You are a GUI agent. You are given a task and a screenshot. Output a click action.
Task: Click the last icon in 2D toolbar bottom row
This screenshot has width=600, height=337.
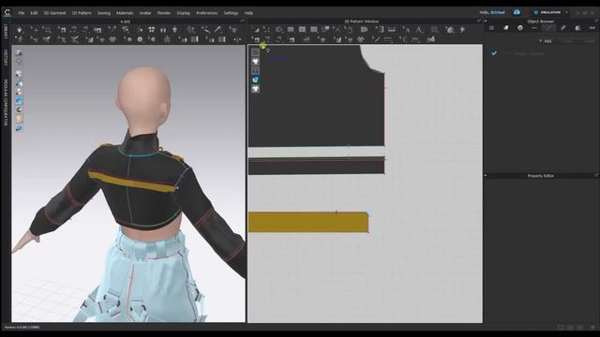[431, 39]
